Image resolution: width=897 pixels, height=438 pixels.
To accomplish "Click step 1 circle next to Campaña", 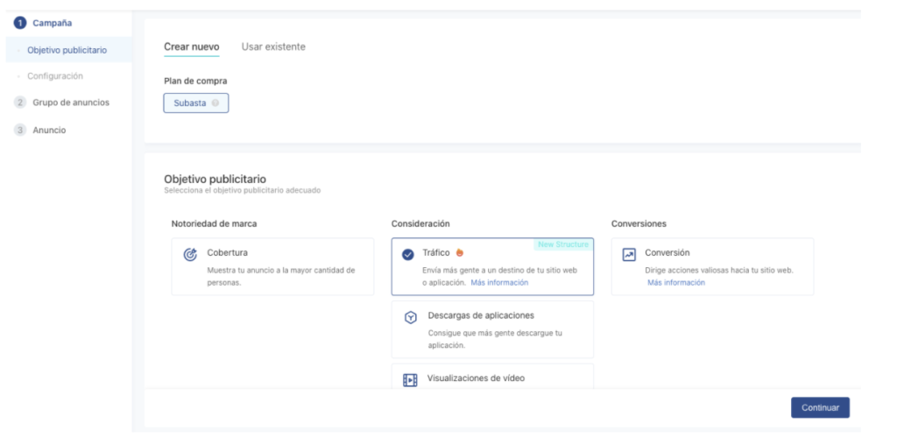I will [x=21, y=23].
